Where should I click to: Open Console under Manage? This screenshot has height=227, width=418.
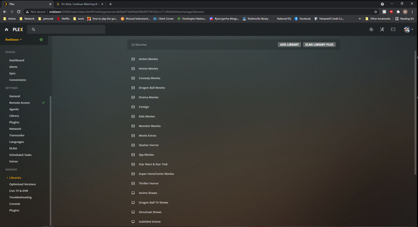(x=15, y=204)
